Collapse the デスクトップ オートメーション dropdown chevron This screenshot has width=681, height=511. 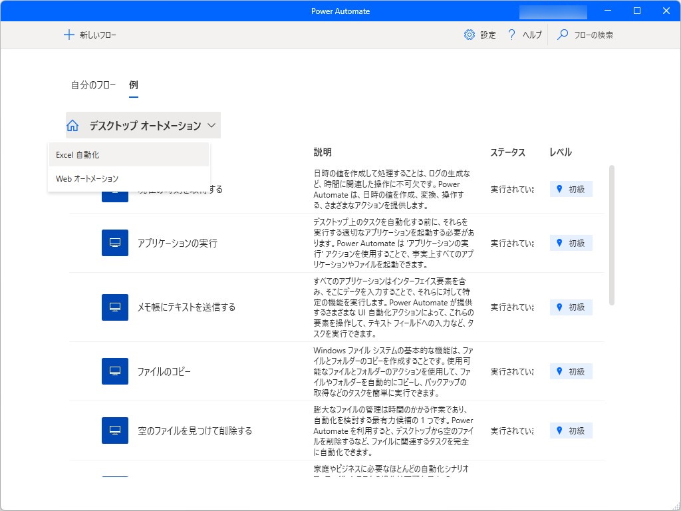211,124
